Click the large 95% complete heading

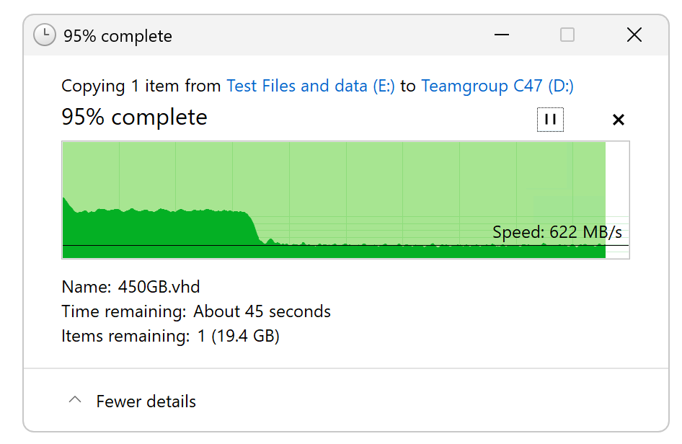coord(135,117)
